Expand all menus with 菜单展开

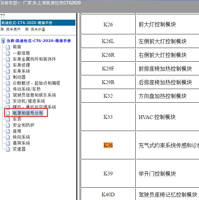click(x=13, y=29)
